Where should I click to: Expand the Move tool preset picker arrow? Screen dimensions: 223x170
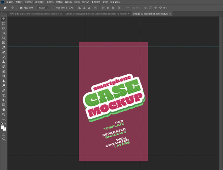[17, 8]
